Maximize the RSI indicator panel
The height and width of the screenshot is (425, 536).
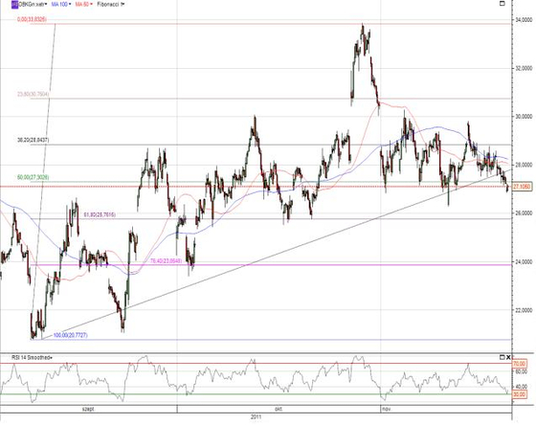click(x=502, y=357)
